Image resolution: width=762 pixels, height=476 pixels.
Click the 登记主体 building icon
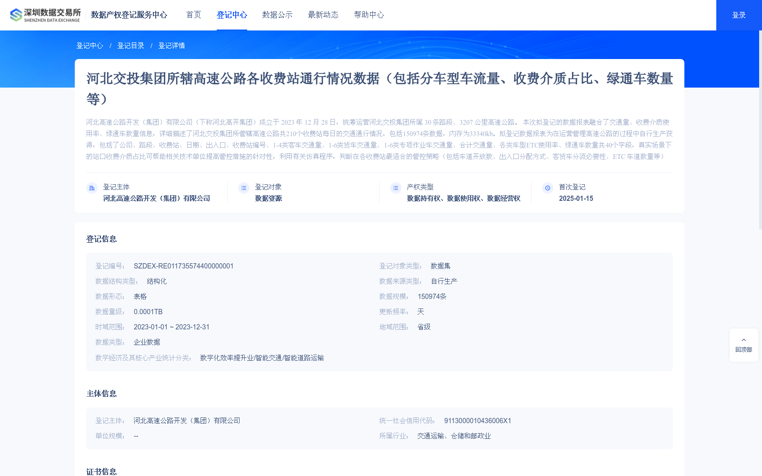(92, 188)
